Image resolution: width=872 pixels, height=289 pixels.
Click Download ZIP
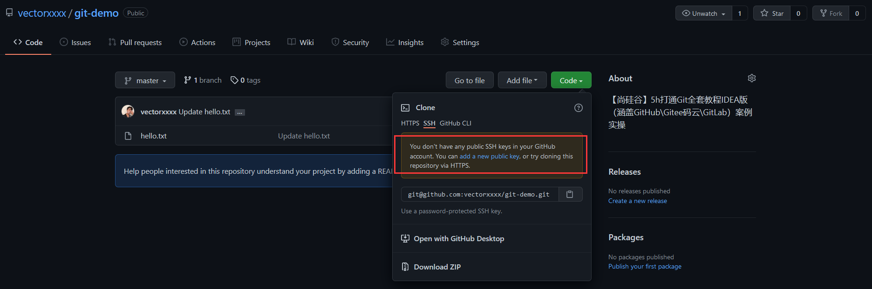click(x=431, y=267)
